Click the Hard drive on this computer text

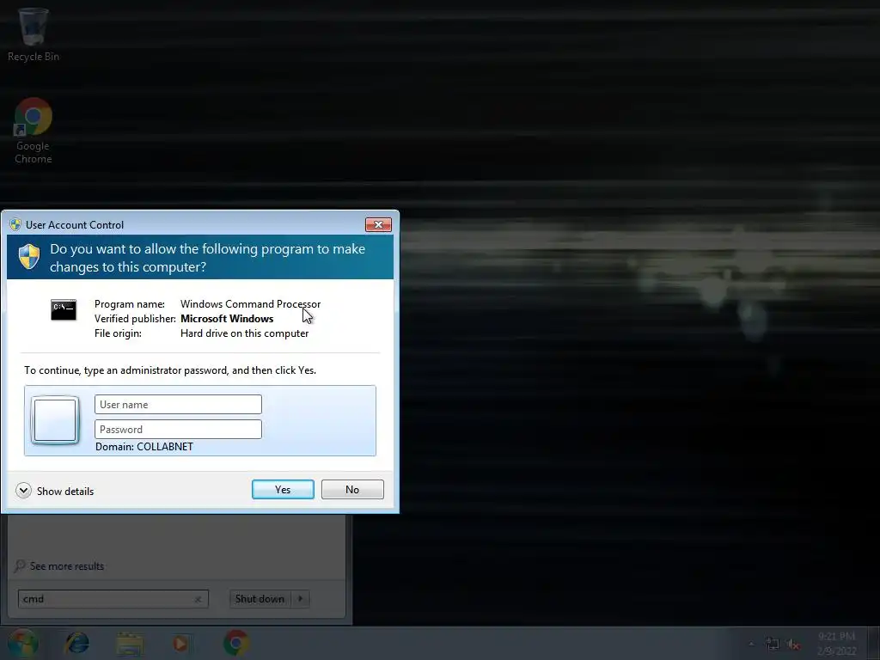click(x=244, y=333)
